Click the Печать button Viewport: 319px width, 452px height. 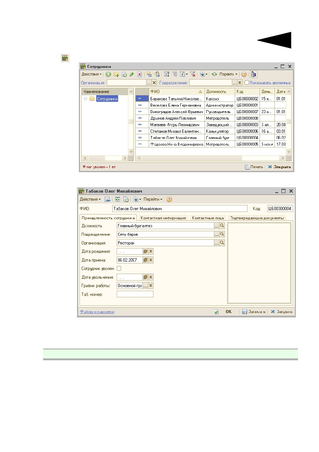click(254, 167)
